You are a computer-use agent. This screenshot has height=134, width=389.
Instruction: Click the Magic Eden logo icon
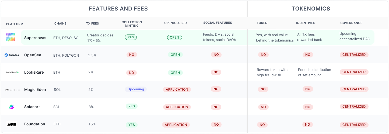12,90
